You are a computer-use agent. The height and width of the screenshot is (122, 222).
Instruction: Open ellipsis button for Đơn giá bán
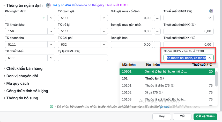[157, 45]
